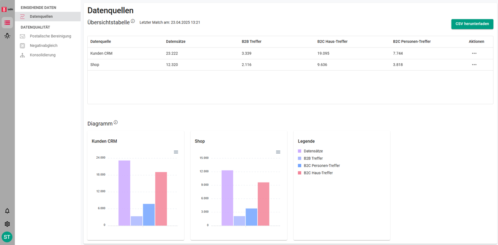This screenshot has height=245, width=498.
Task: Click info icon next to Übersichtstabelle
Action: (x=133, y=21)
